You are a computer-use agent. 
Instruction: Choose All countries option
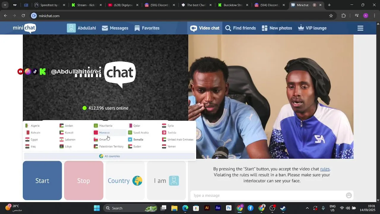point(110,156)
